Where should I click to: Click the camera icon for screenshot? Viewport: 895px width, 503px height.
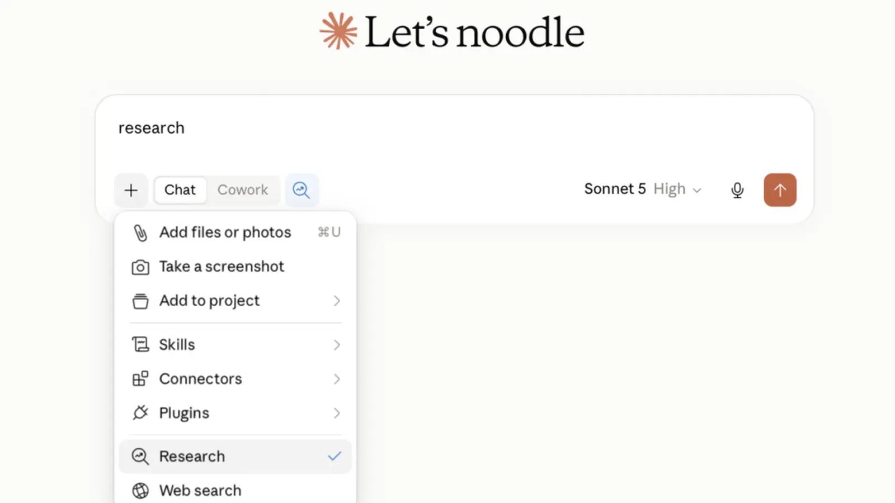tap(140, 267)
